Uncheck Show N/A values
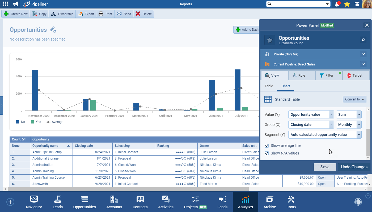The width and height of the screenshot is (372, 212). point(267,153)
